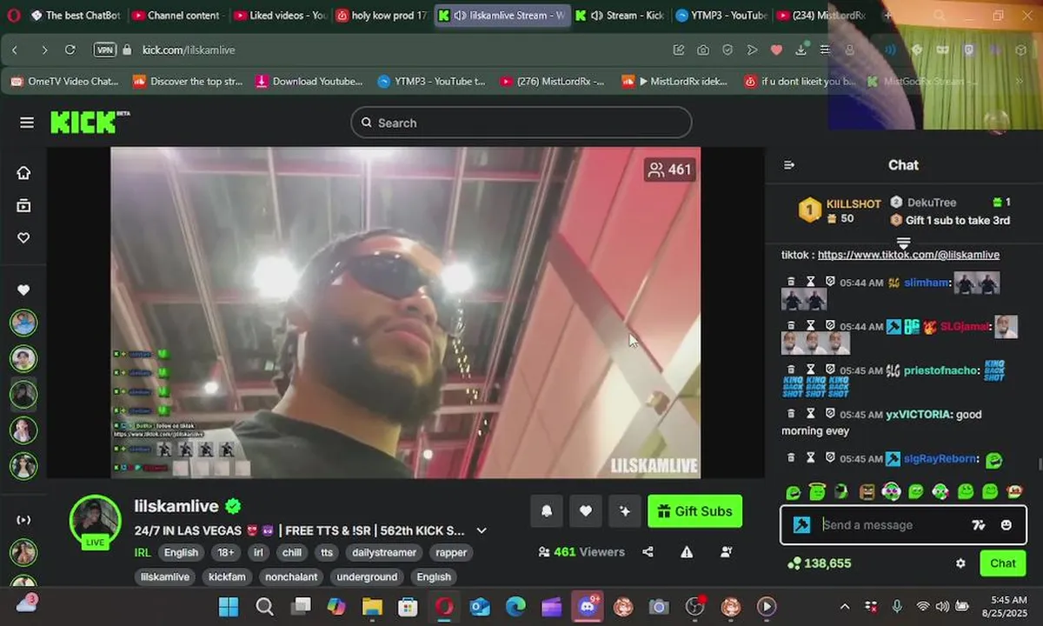1043x626 pixels.
Task: Timeout SLGjamal using the hourglass icon
Action: (x=810, y=327)
